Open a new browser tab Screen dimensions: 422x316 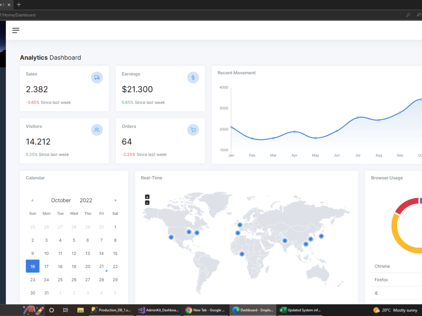[x=19, y=5]
